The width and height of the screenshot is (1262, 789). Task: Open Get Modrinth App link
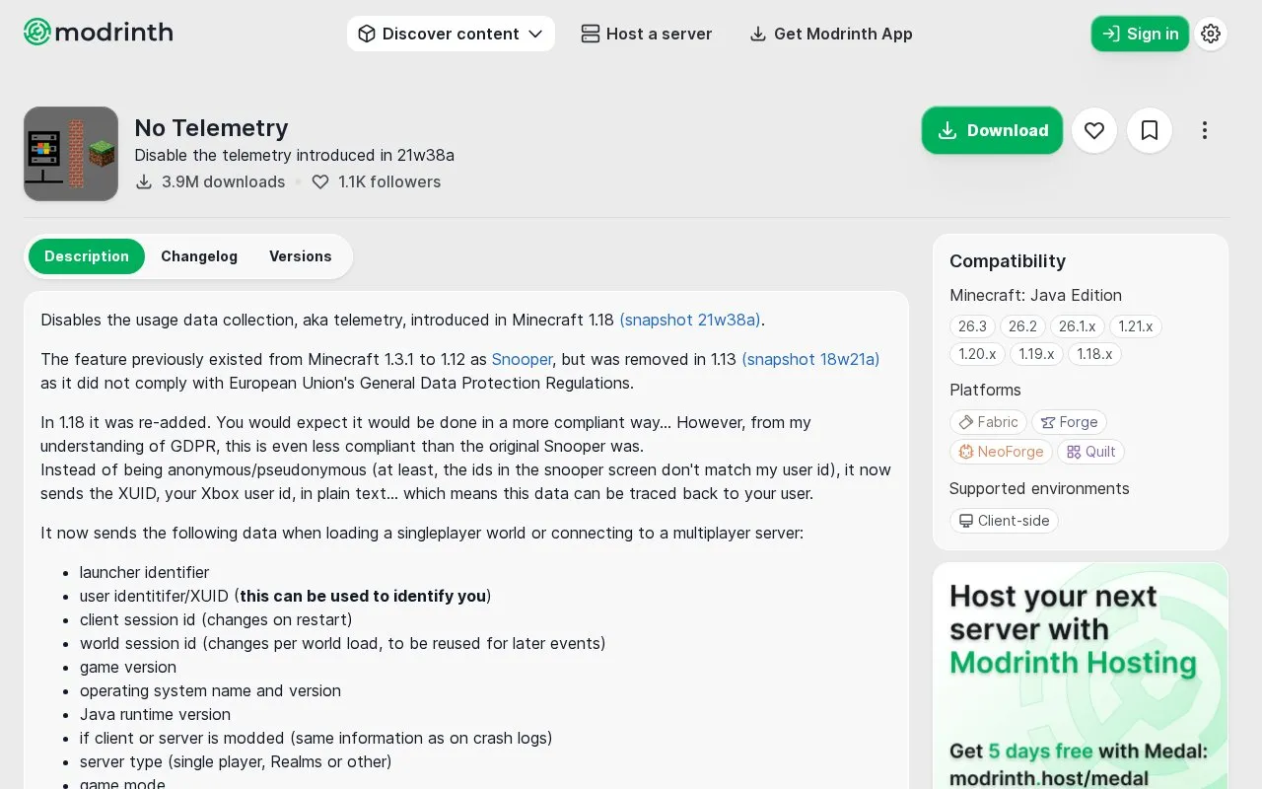tap(831, 34)
